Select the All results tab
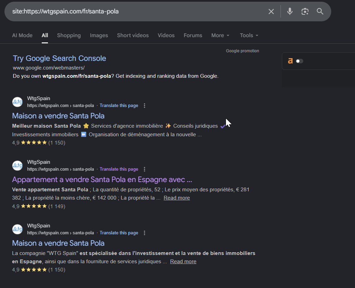This screenshot has width=355, height=288. coord(45,35)
